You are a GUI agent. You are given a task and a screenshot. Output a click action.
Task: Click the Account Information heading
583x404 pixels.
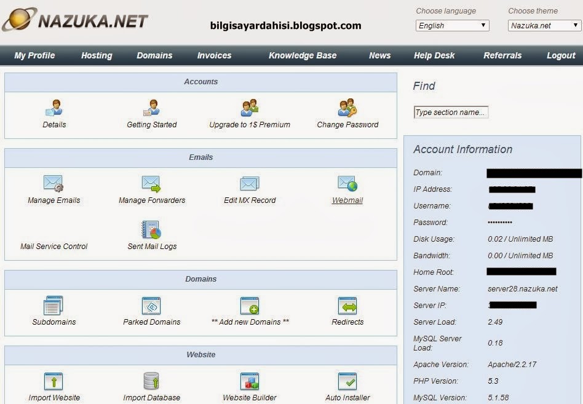[462, 149]
